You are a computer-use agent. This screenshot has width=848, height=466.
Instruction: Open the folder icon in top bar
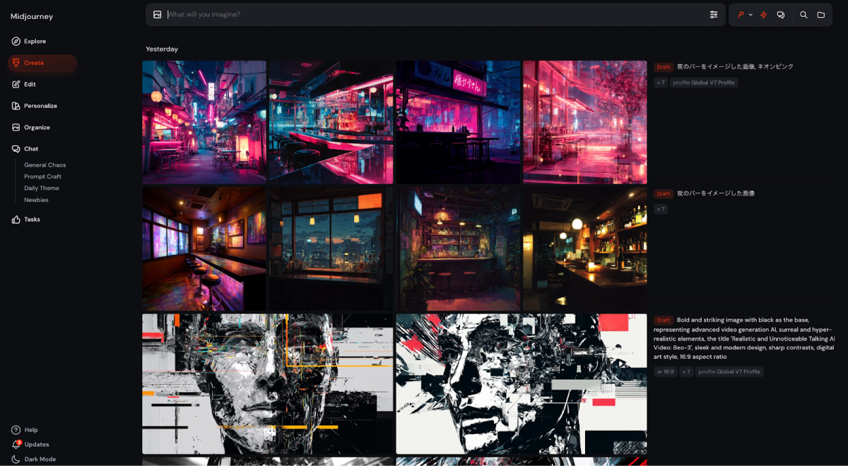(821, 15)
